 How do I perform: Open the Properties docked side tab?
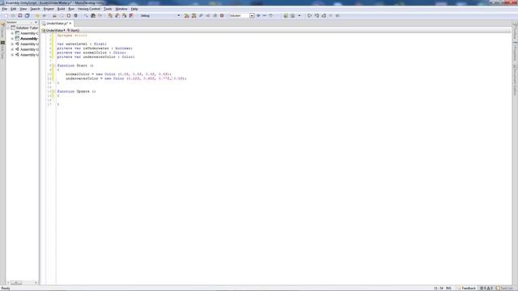(515, 52)
